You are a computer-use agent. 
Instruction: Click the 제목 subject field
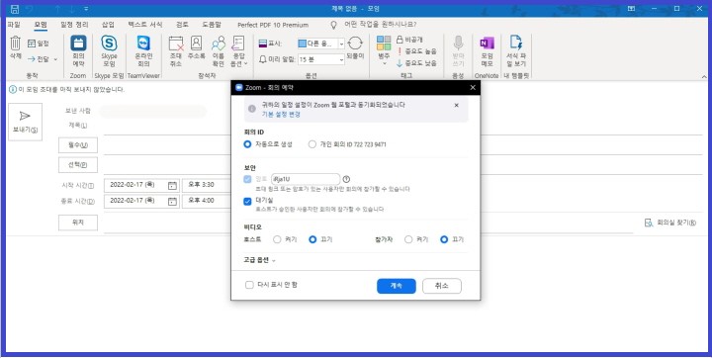(402, 127)
